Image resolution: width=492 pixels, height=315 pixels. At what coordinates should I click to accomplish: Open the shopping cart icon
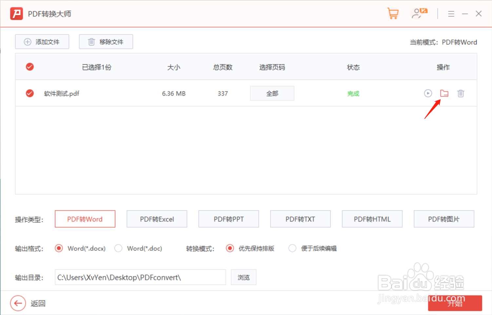393,13
